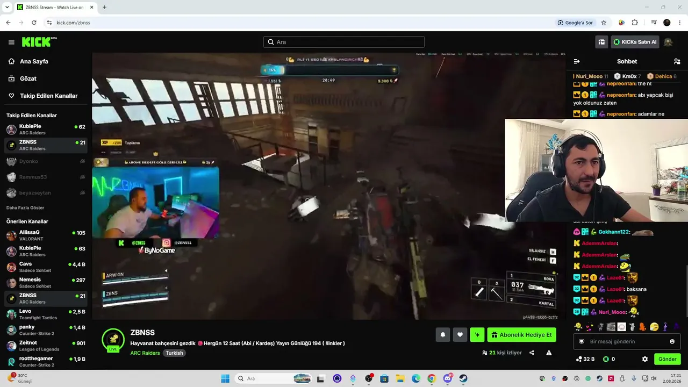Open Discord from the taskbar
Image resolution: width=688 pixels, height=387 pixels.
447,378
